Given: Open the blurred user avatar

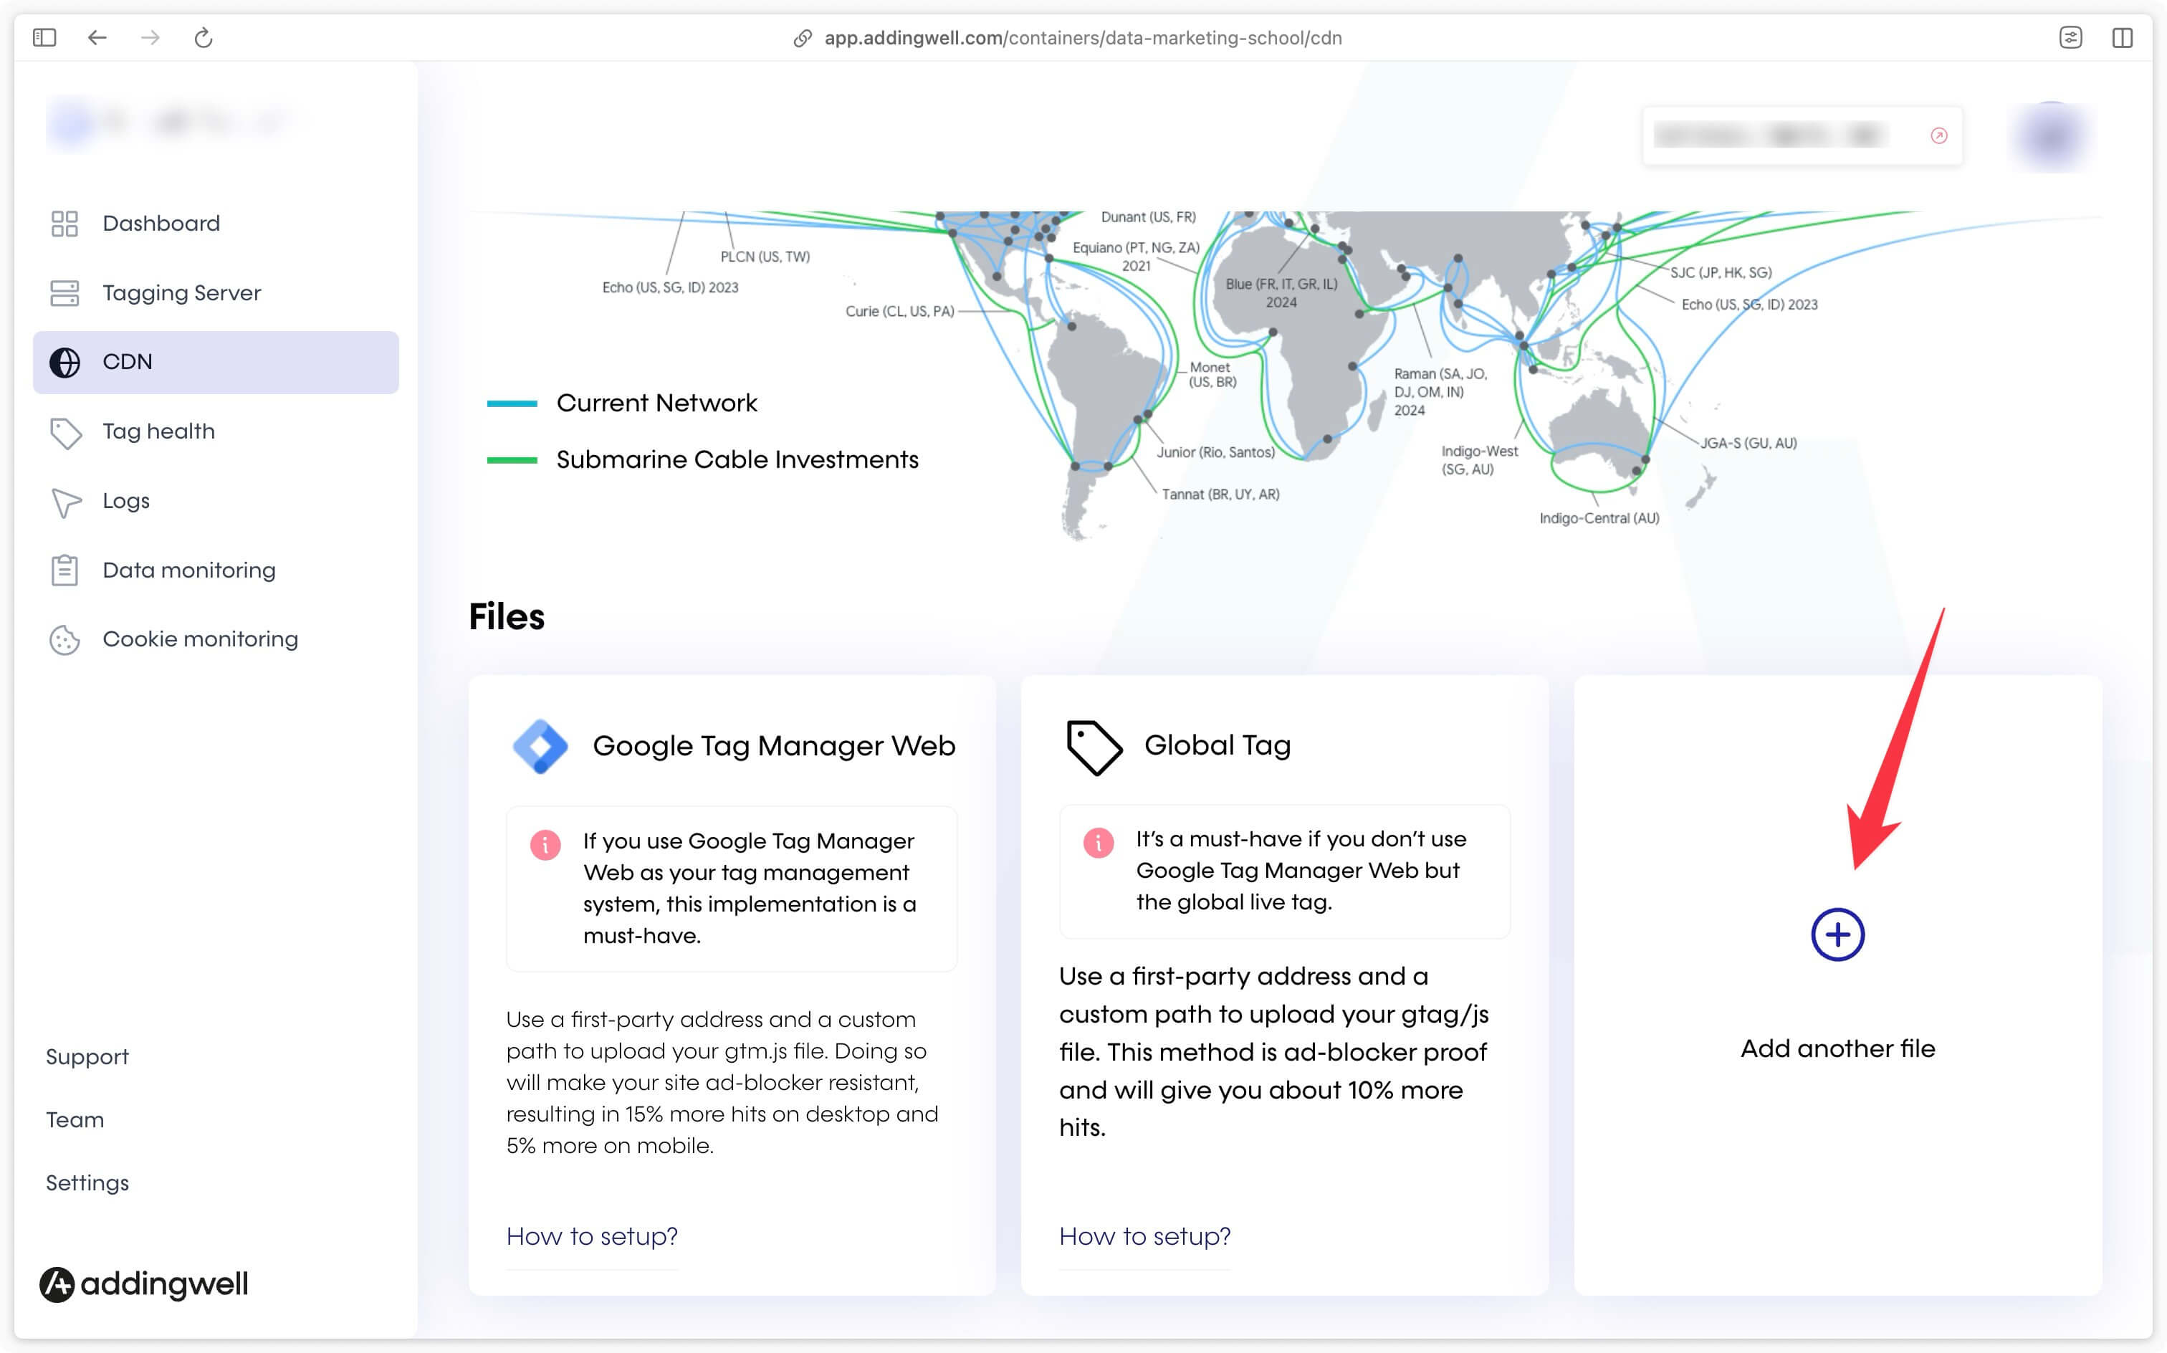Looking at the screenshot, I should click(2052, 136).
